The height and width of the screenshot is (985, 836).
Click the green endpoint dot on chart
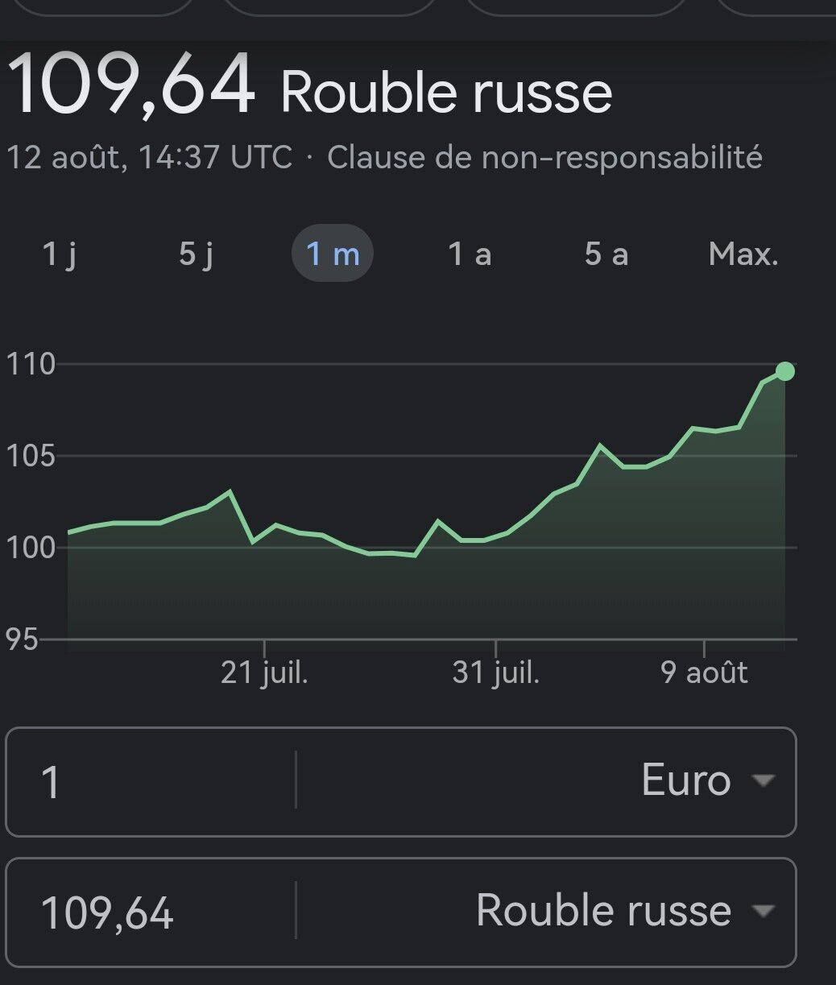(785, 371)
